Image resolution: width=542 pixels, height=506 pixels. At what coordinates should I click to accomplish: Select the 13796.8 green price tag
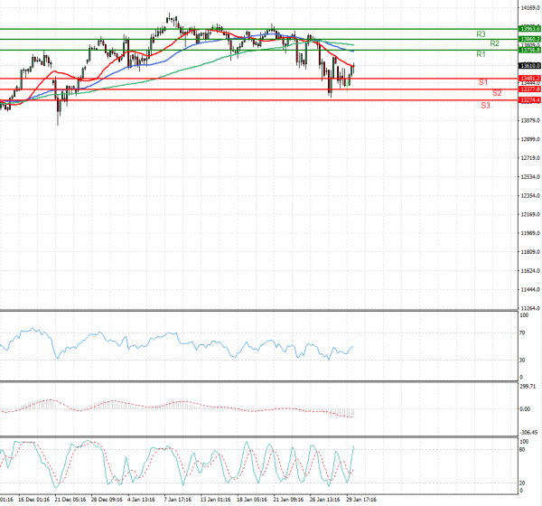(530, 51)
